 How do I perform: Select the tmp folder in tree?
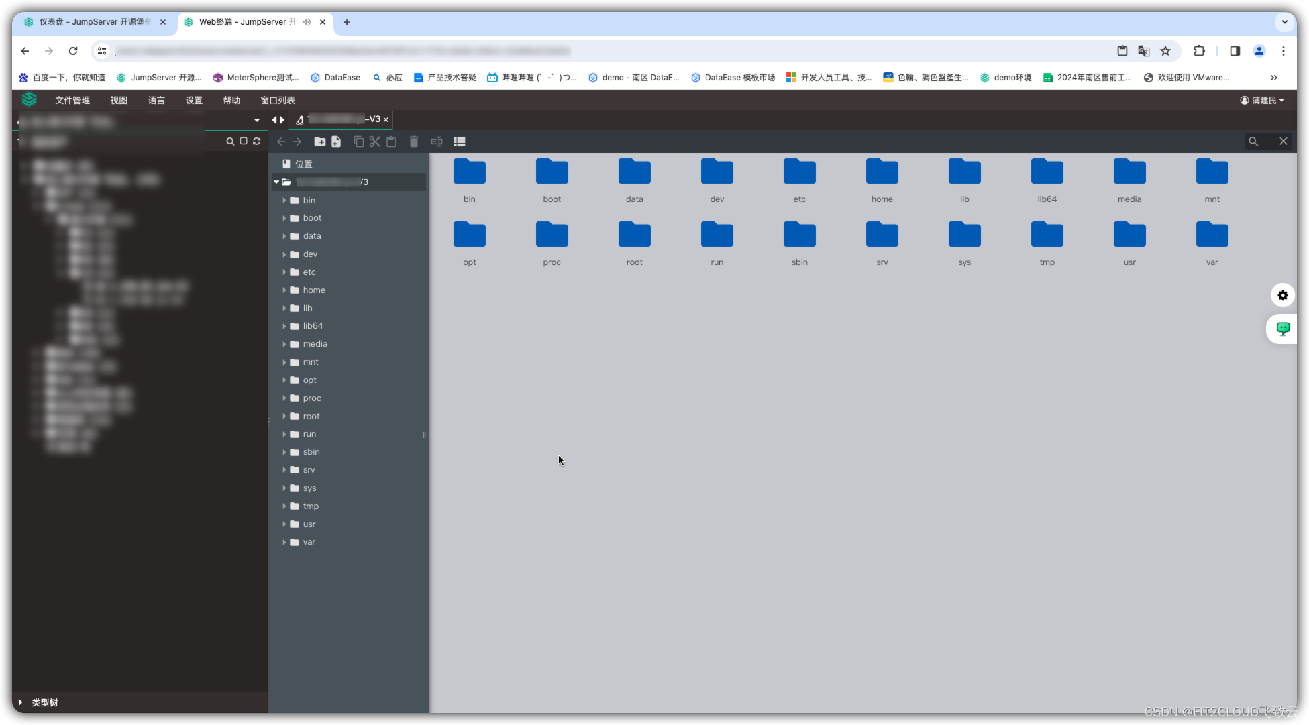[311, 506]
